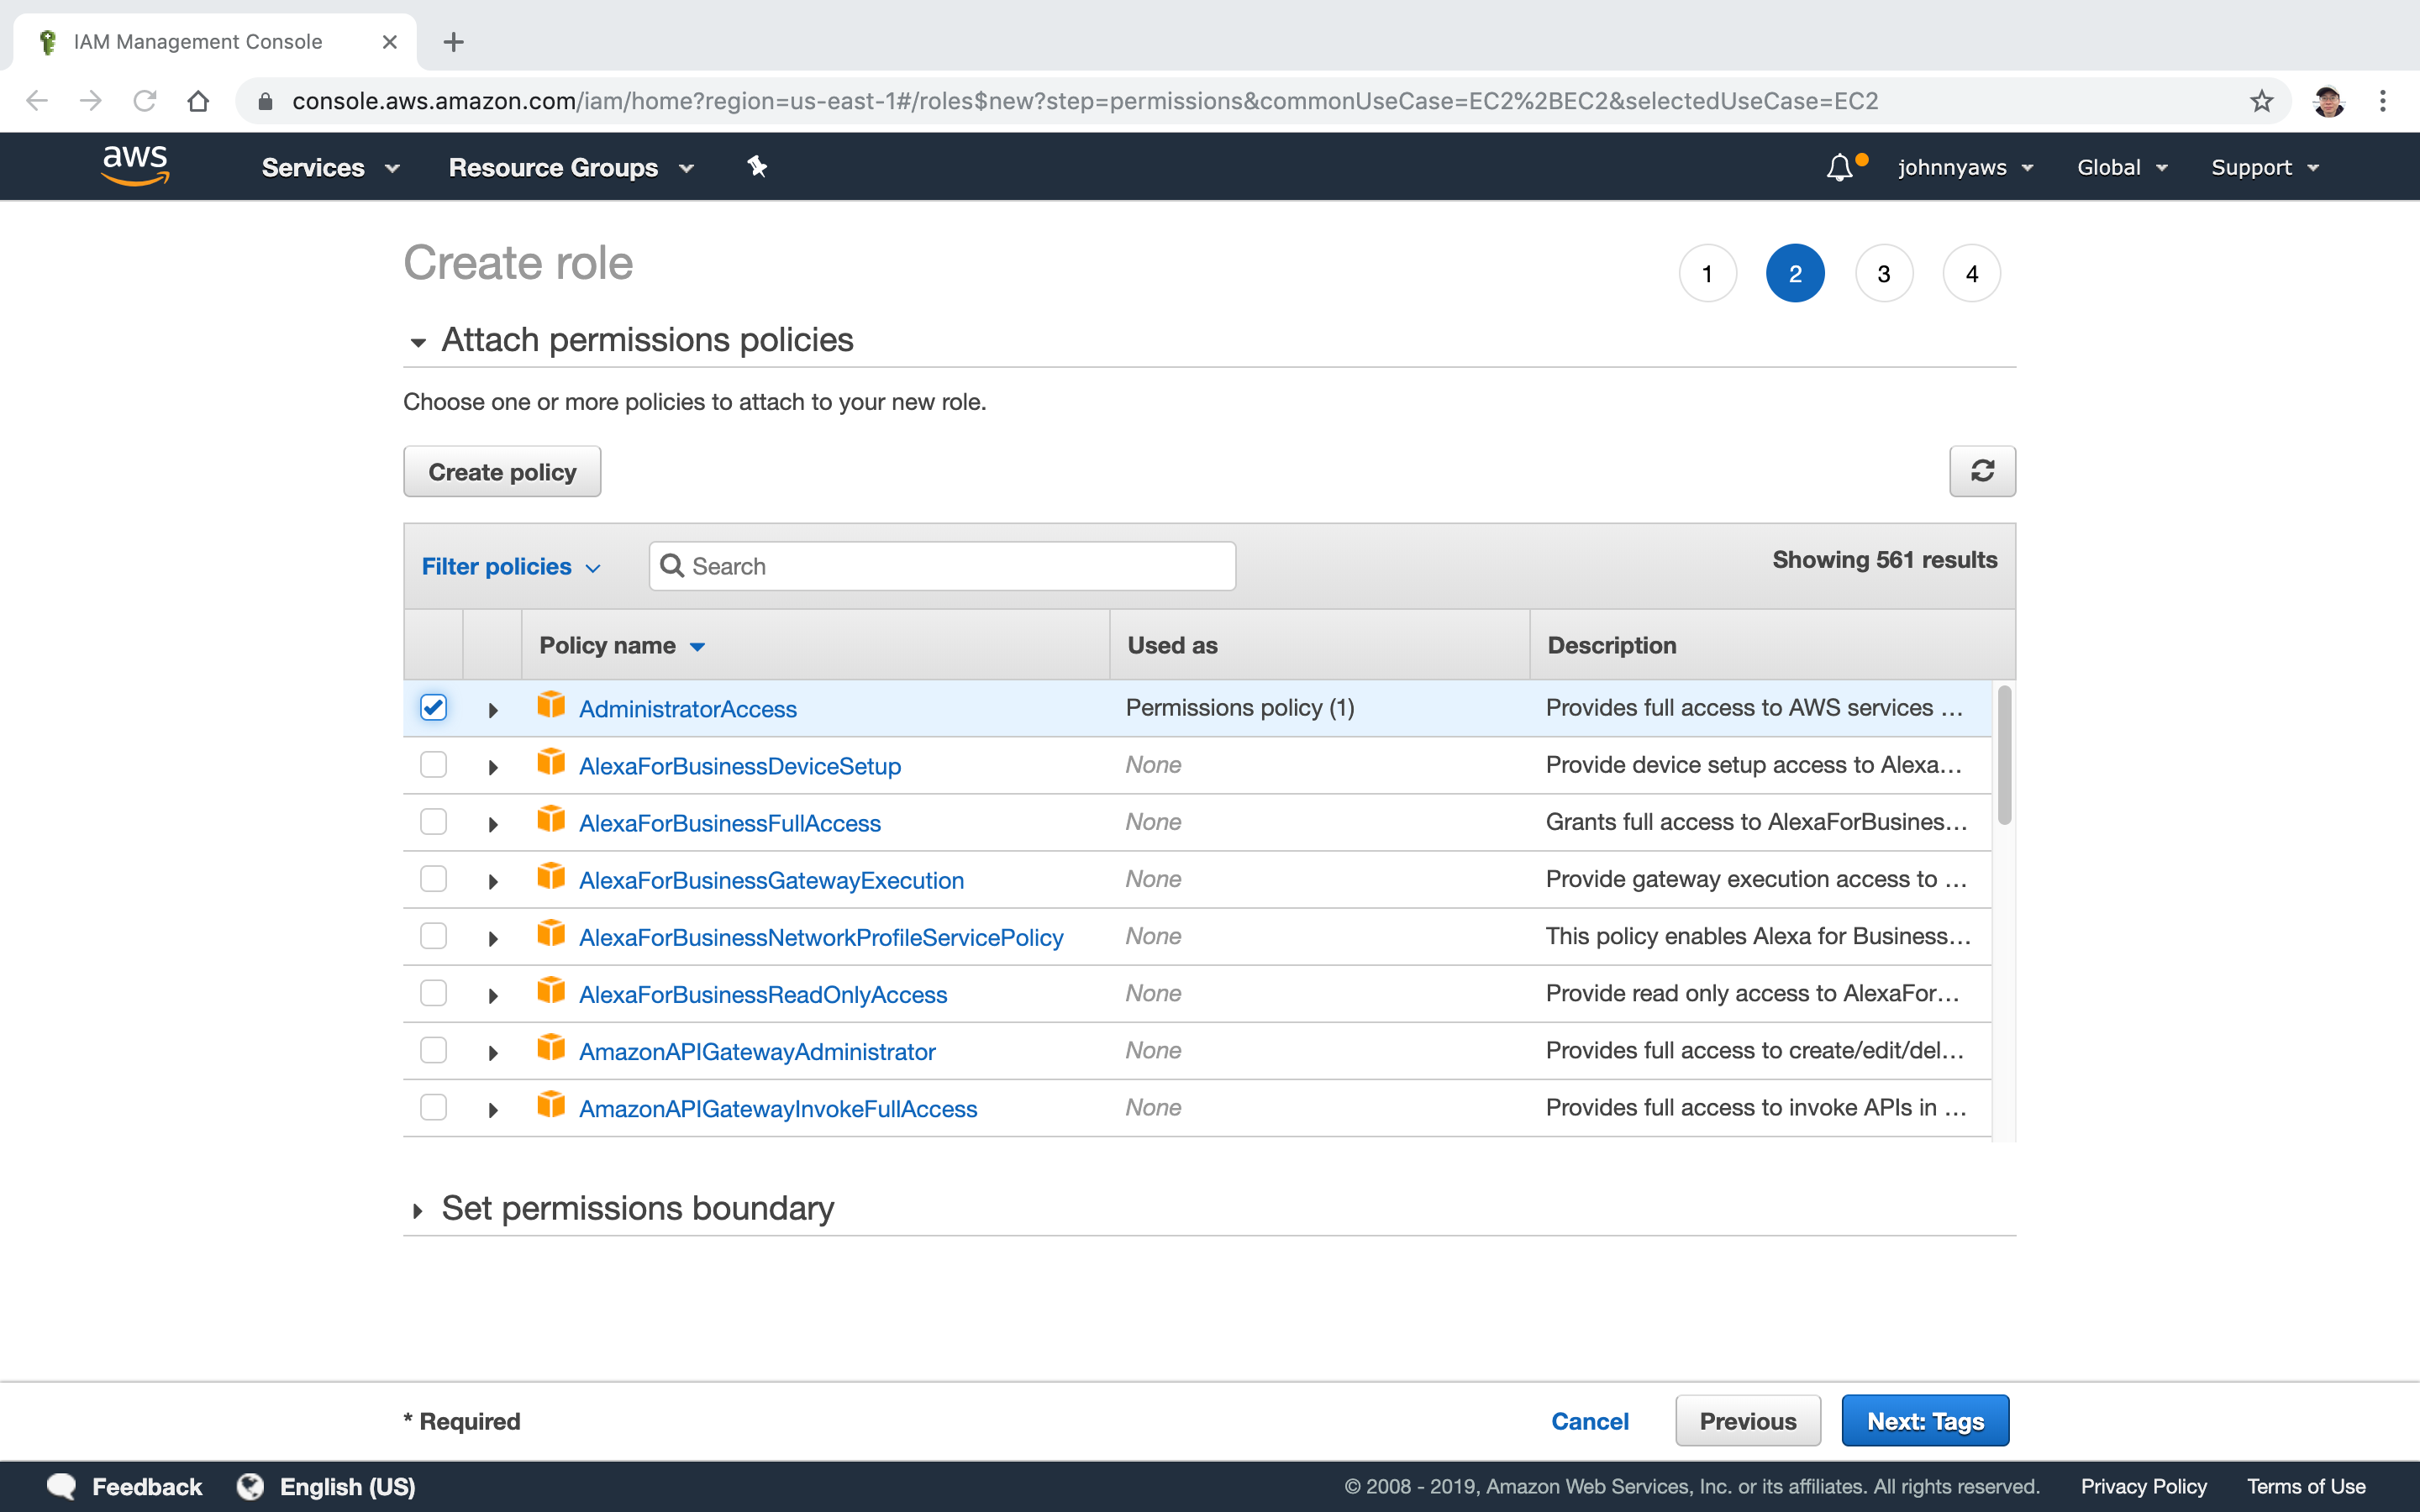This screenshot has height=1512, width=2420.
Task: Expand AlexaForBusinessDeviceSetup row arrow
Action: (493, 767)
